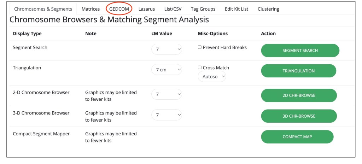The image size is (362, 164).
Task: Start the COMPACT MAP button
Action: point(297,137)
